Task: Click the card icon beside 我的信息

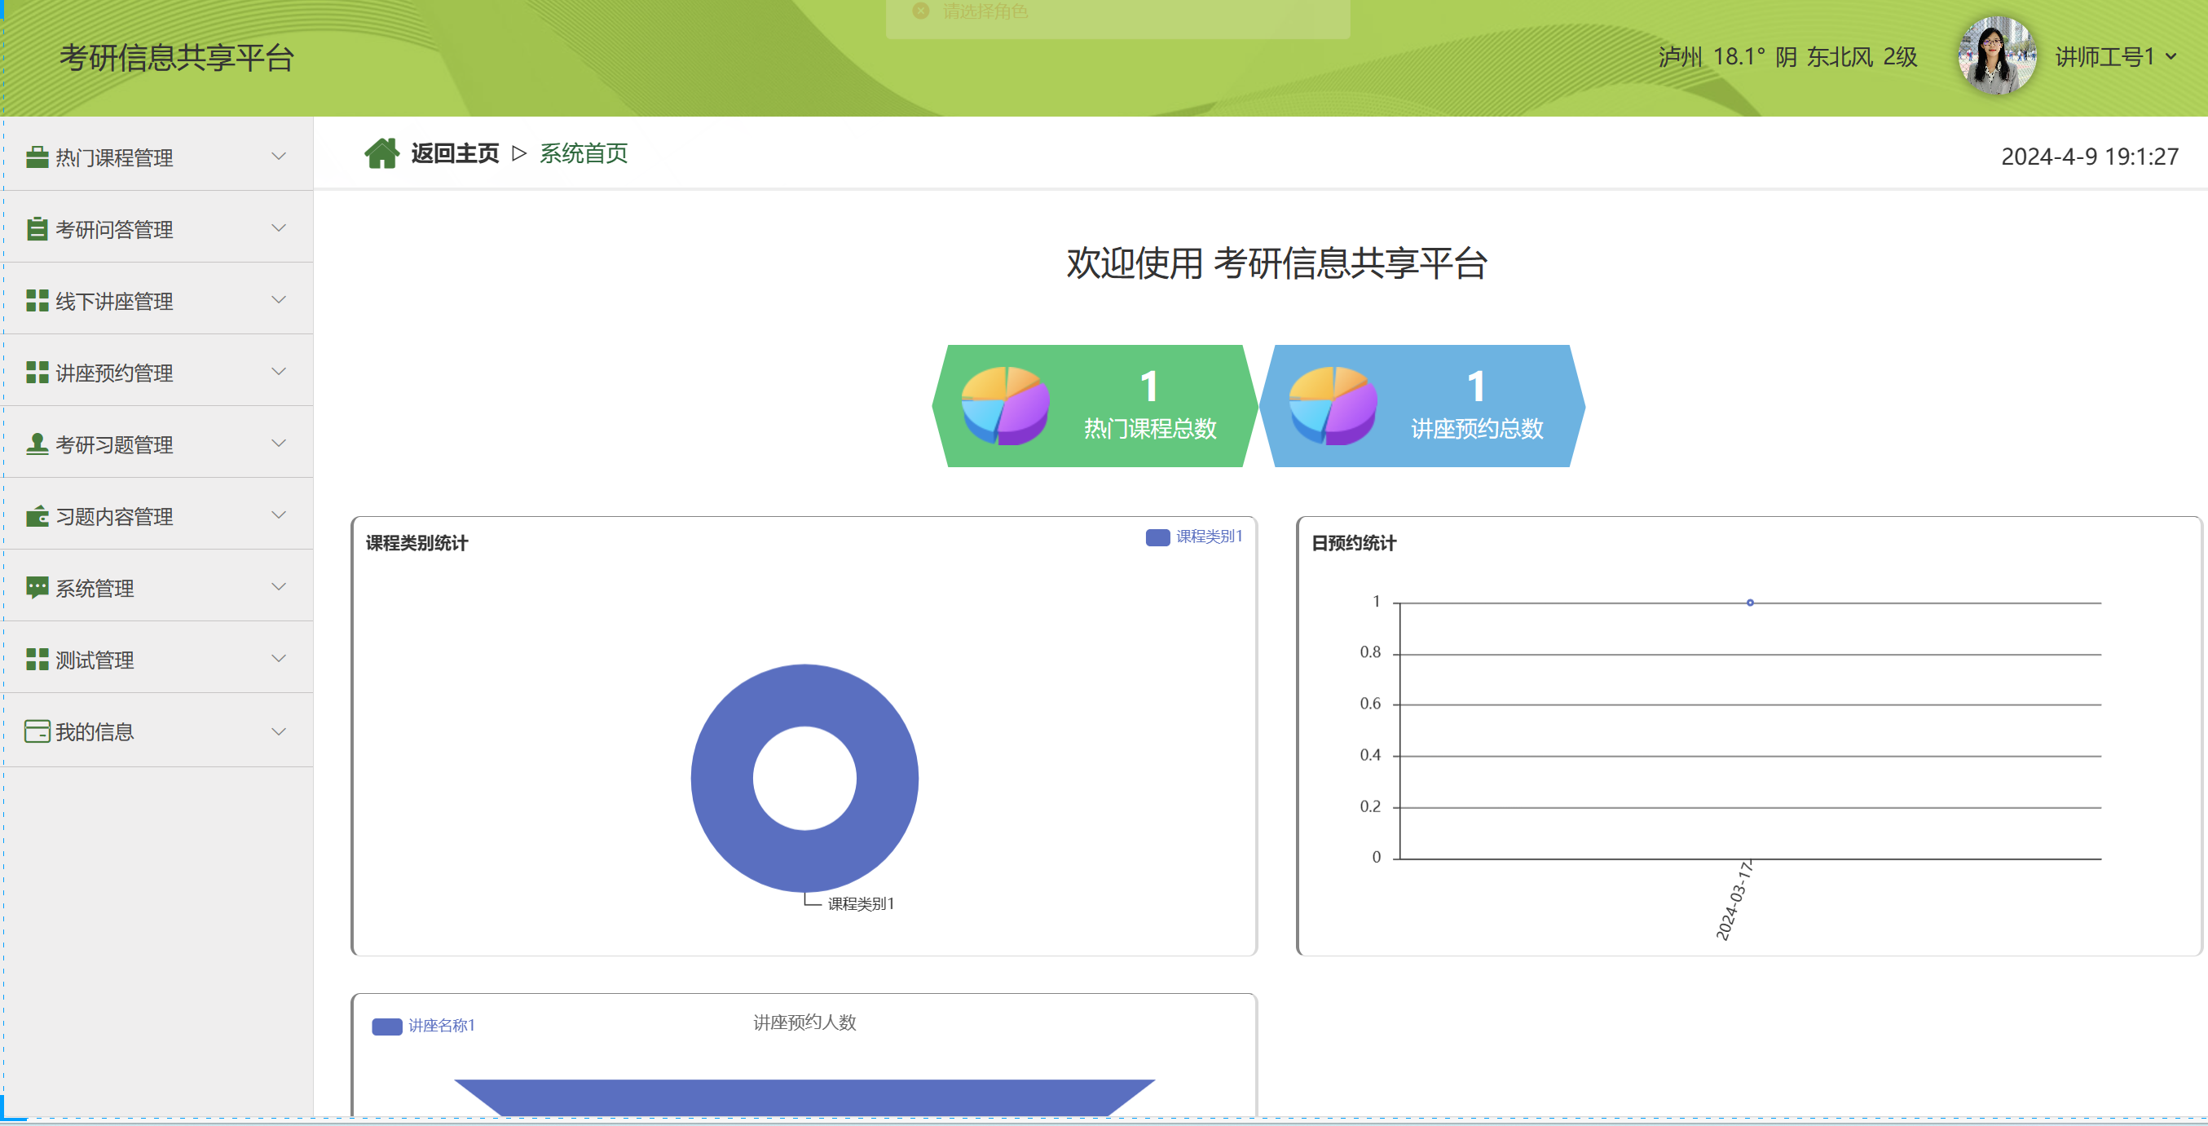Action: (37, 731)
